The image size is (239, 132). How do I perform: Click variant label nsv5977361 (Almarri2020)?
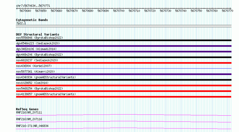[x=35, y=72]
